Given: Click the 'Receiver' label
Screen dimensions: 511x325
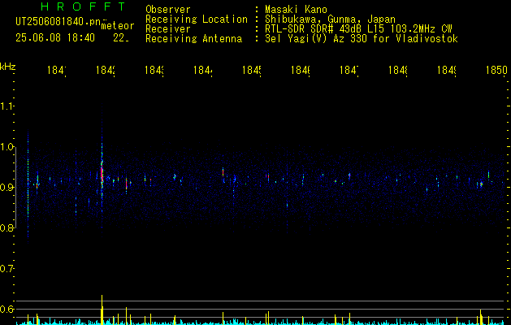Looking at the screenshot, I should coord(168,29).
